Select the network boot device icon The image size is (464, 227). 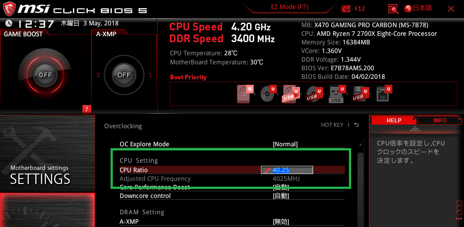point(384,94)
